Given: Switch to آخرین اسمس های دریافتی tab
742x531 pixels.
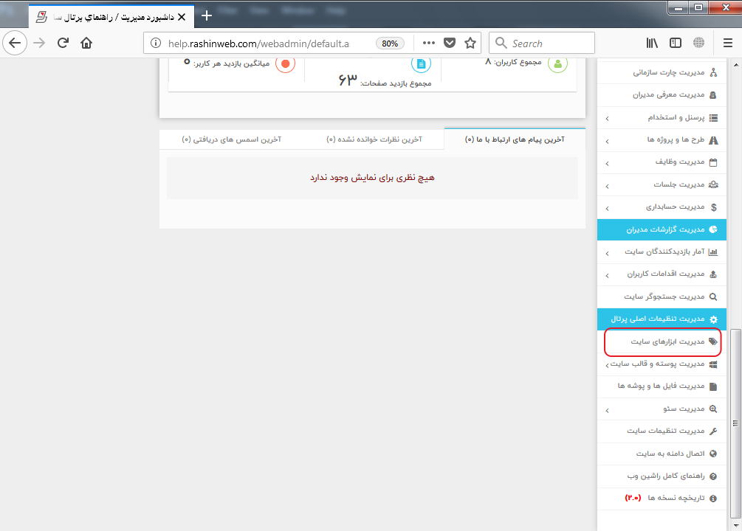Looking at the screenshot, I should [x=231, y=139].
